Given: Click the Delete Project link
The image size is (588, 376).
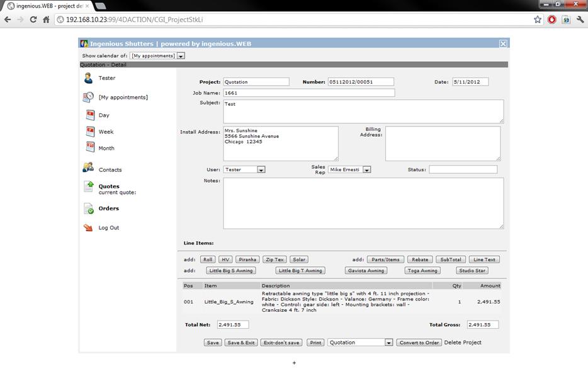Looking at the screenshot, I should tap(463, 343).
